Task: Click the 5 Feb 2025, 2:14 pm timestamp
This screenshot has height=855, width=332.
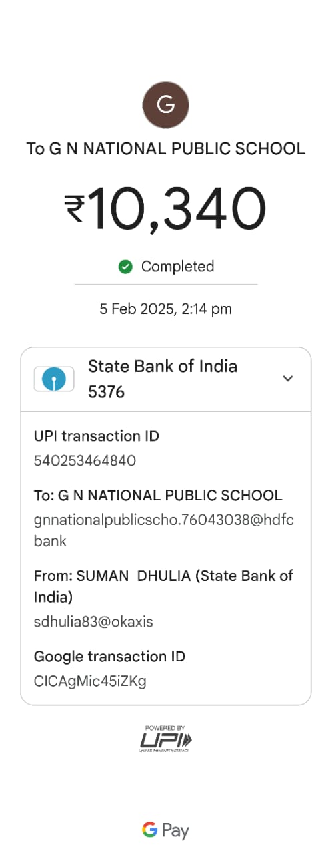Action: point(166,309)
